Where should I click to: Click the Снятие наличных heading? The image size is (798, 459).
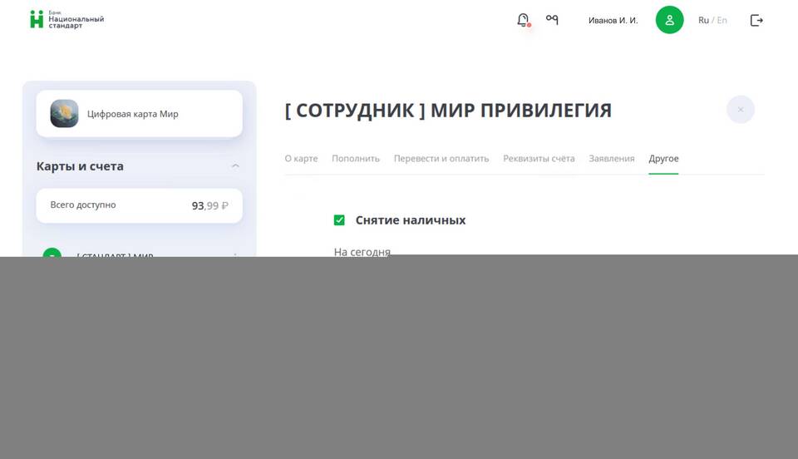pyautogui.click(x=410, y=220)
